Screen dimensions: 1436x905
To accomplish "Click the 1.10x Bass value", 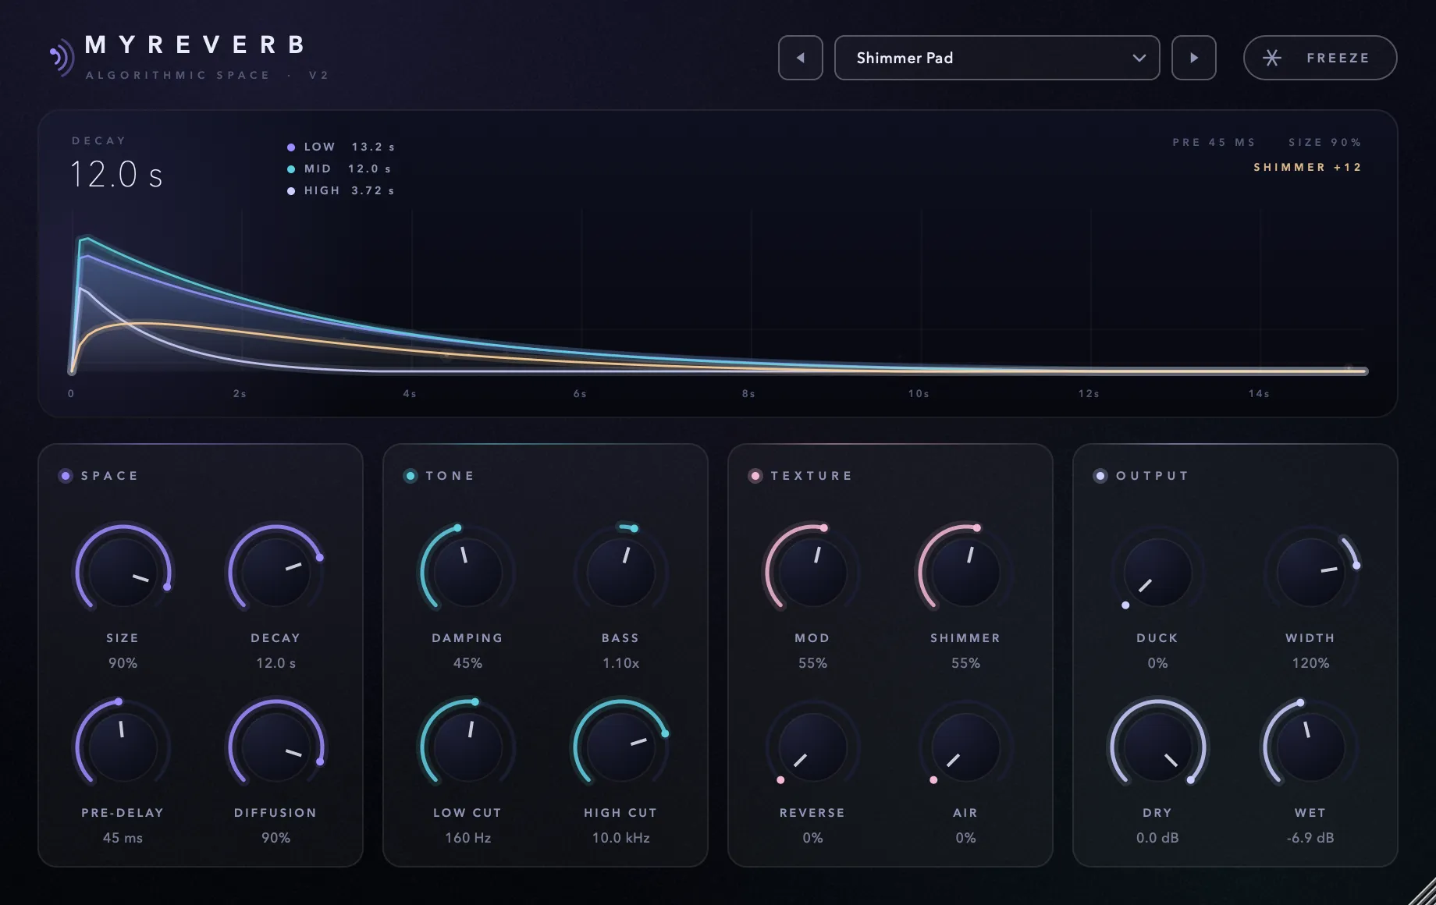I will coord(620,662).
